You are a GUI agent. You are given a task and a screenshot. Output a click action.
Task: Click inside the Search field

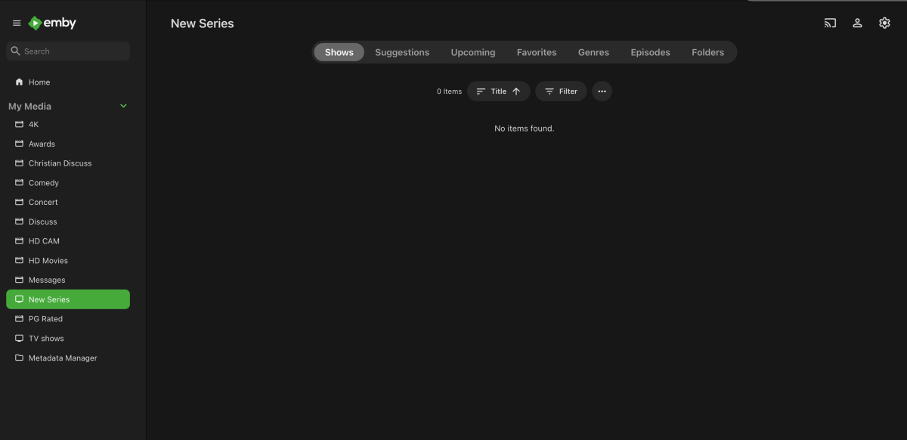click(x=68, y=50)
